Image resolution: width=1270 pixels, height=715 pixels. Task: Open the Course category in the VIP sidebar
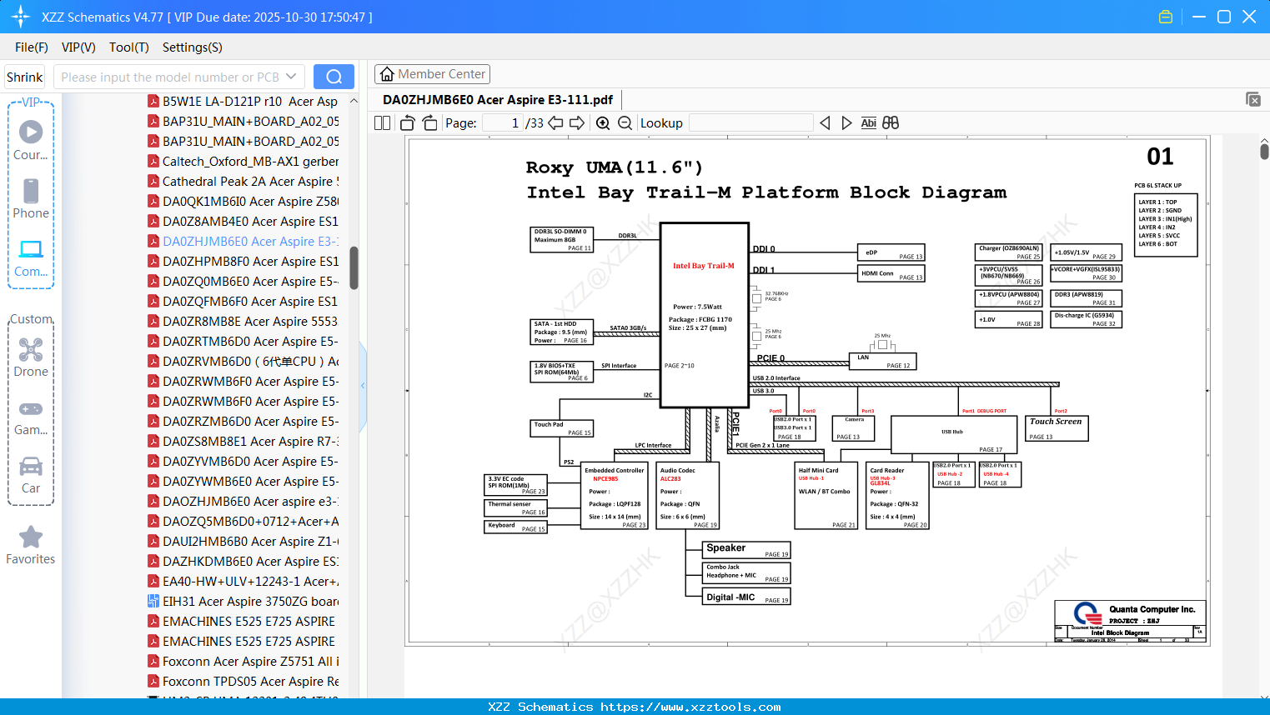[x=31, y=140]
